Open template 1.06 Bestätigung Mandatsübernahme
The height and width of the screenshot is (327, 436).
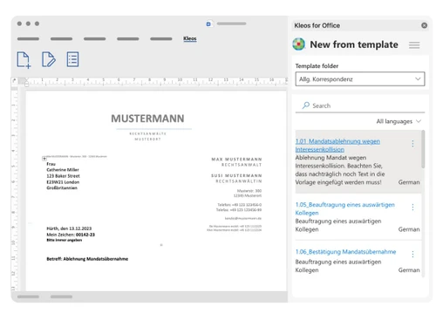(x=345, y=252)
